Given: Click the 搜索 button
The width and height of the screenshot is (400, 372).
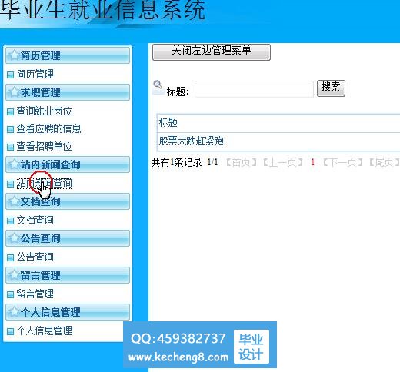Looking at the screenshot, I should 331,88.
